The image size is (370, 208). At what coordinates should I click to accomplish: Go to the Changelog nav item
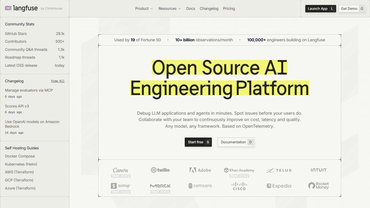tap(209, 9)
